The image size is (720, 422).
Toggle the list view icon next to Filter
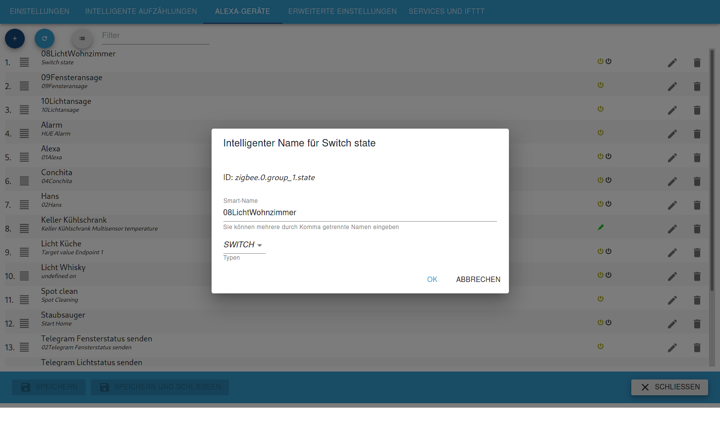click(x=82, y=39)
